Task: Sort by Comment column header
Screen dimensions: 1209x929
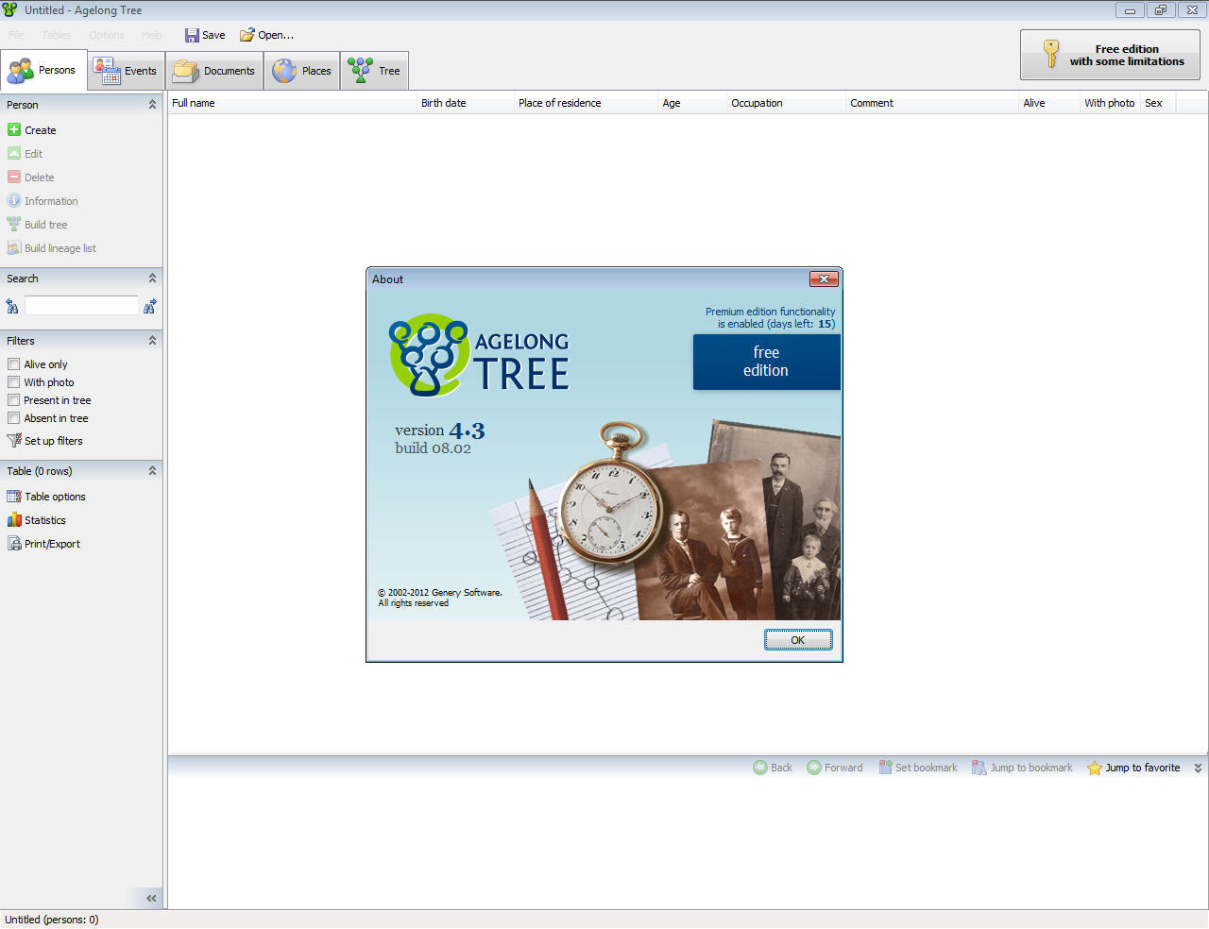Action: coord(932,103)
